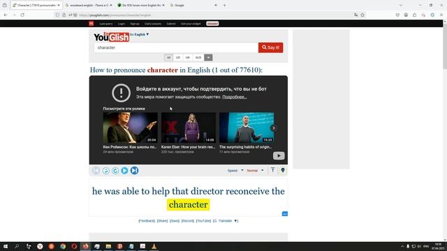The width and height of the screenshot is (447, 251).
Task: Open the [Feedback] link
Action: 147,221
